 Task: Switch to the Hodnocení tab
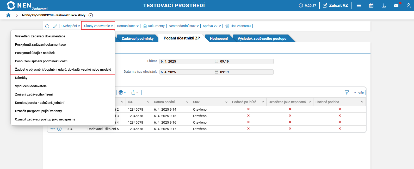219,38
